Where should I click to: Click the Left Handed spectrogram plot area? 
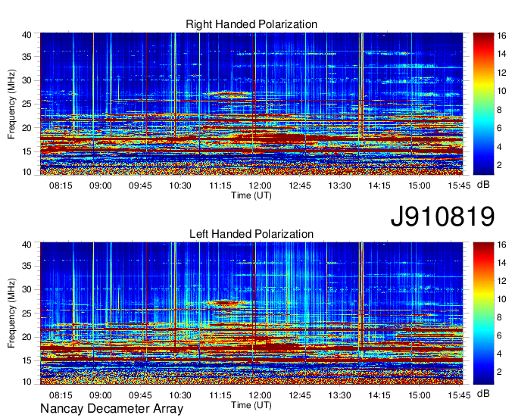(251, 313)
